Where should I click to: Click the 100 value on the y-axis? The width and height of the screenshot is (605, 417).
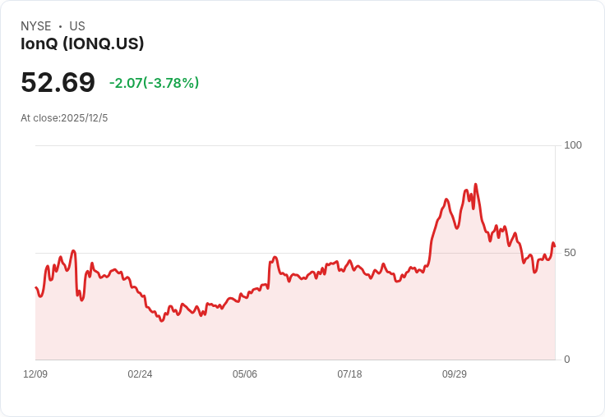573,145
